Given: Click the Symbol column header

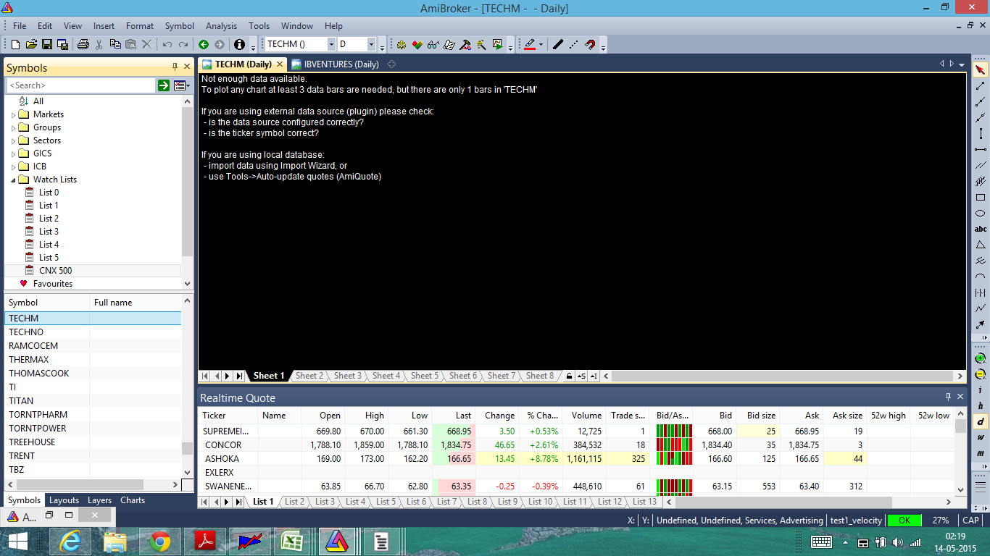Looking at the screenshot, I should coord(47,303).
